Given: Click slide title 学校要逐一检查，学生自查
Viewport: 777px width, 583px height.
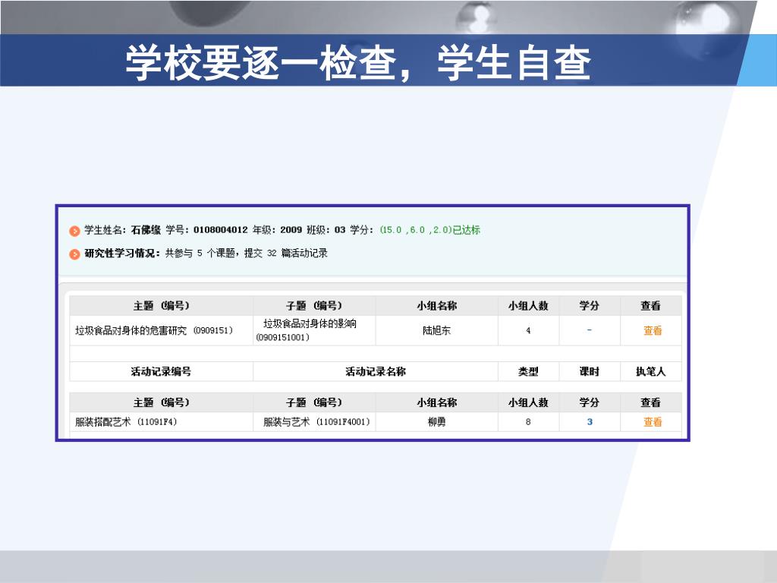Looking at the screenshot, I should (358, 62).
